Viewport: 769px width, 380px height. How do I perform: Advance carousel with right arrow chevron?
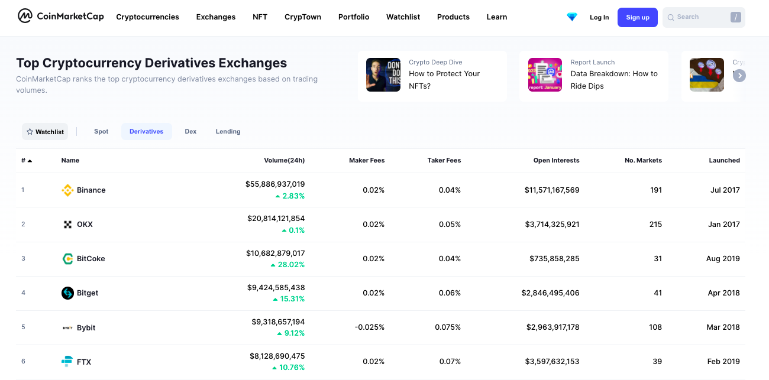point(739,76)
